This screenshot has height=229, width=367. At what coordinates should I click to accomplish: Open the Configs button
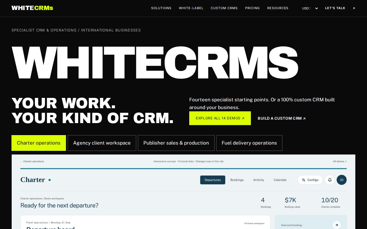click(310, 180)
